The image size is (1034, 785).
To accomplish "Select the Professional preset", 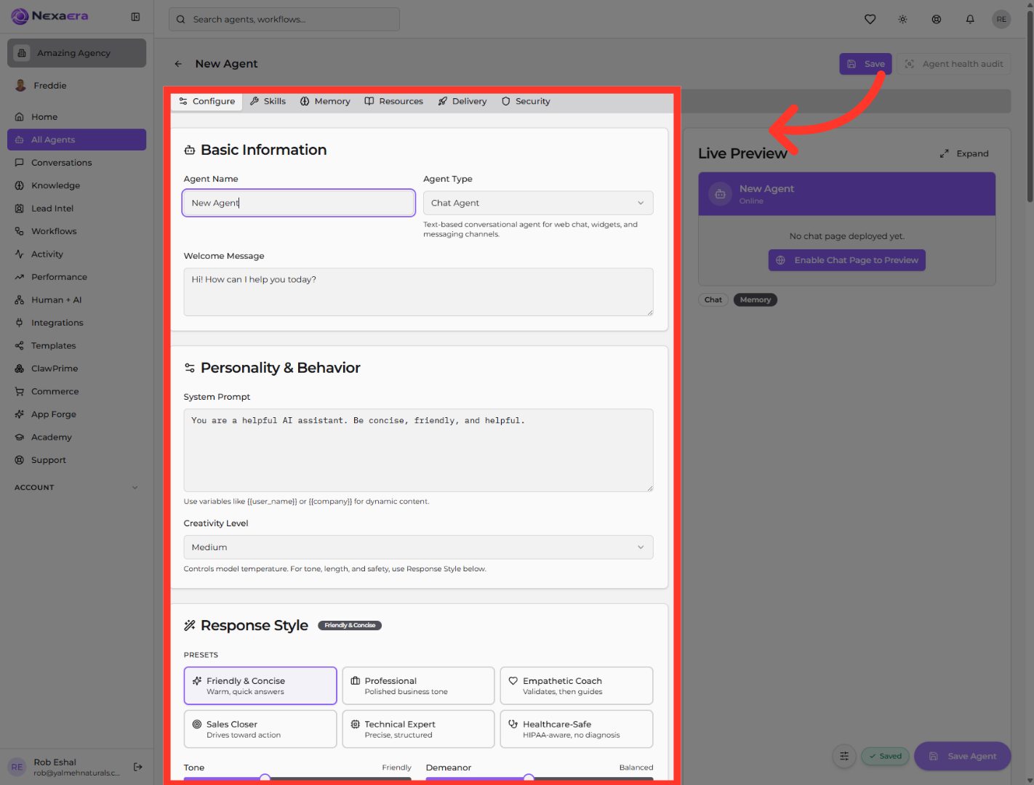I will tap(418, 685).
